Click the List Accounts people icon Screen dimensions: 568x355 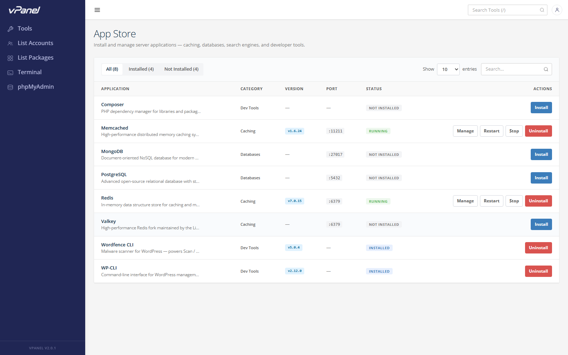[10, 43]
